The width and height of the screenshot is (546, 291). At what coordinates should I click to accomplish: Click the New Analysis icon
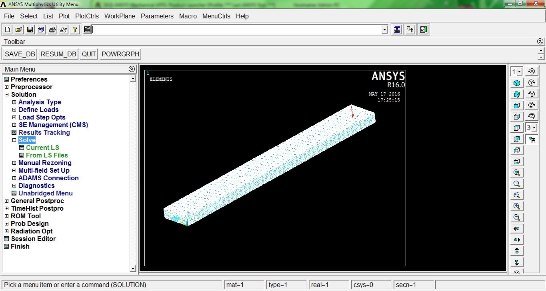pyautogui.click(x=8, y=30)
